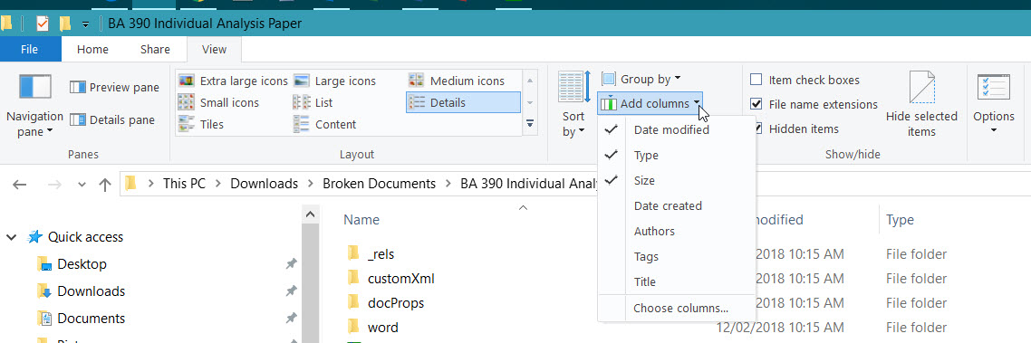
Task: Open Choose columns... dialog
Action: (x=677, y=309)
